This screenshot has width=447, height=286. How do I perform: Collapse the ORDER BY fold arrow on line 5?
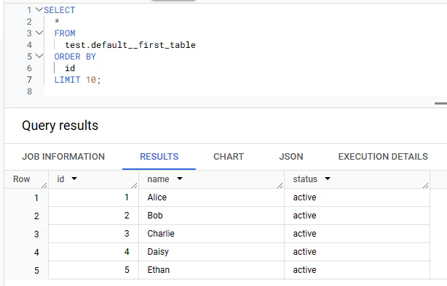39,56
